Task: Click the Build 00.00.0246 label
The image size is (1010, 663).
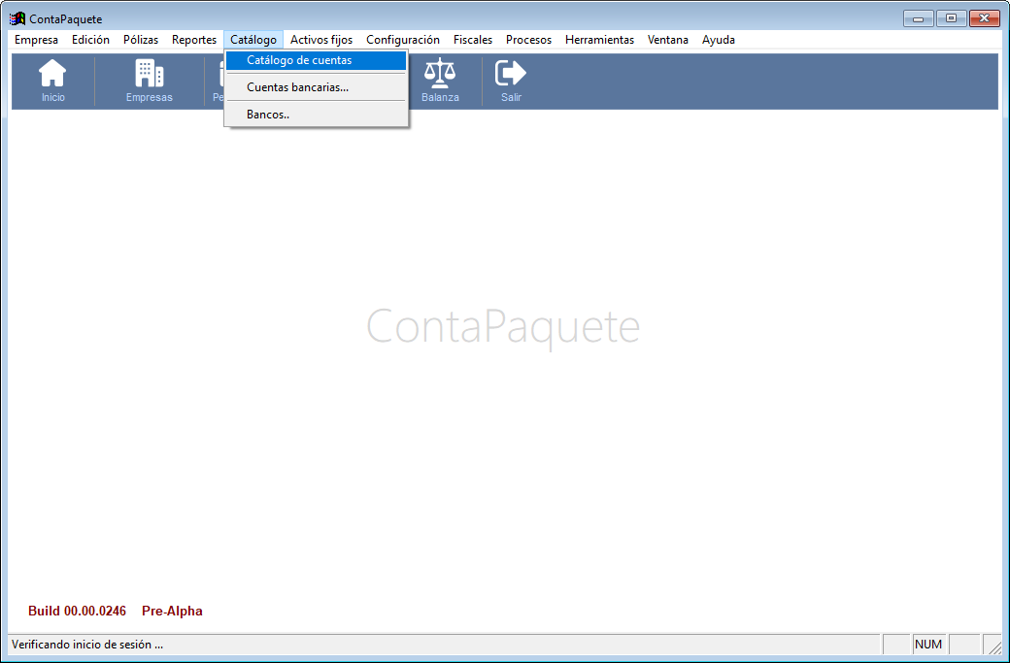Action: [x=78, y=611]
